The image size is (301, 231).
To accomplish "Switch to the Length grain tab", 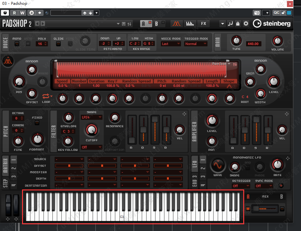I will click(212, 81).
